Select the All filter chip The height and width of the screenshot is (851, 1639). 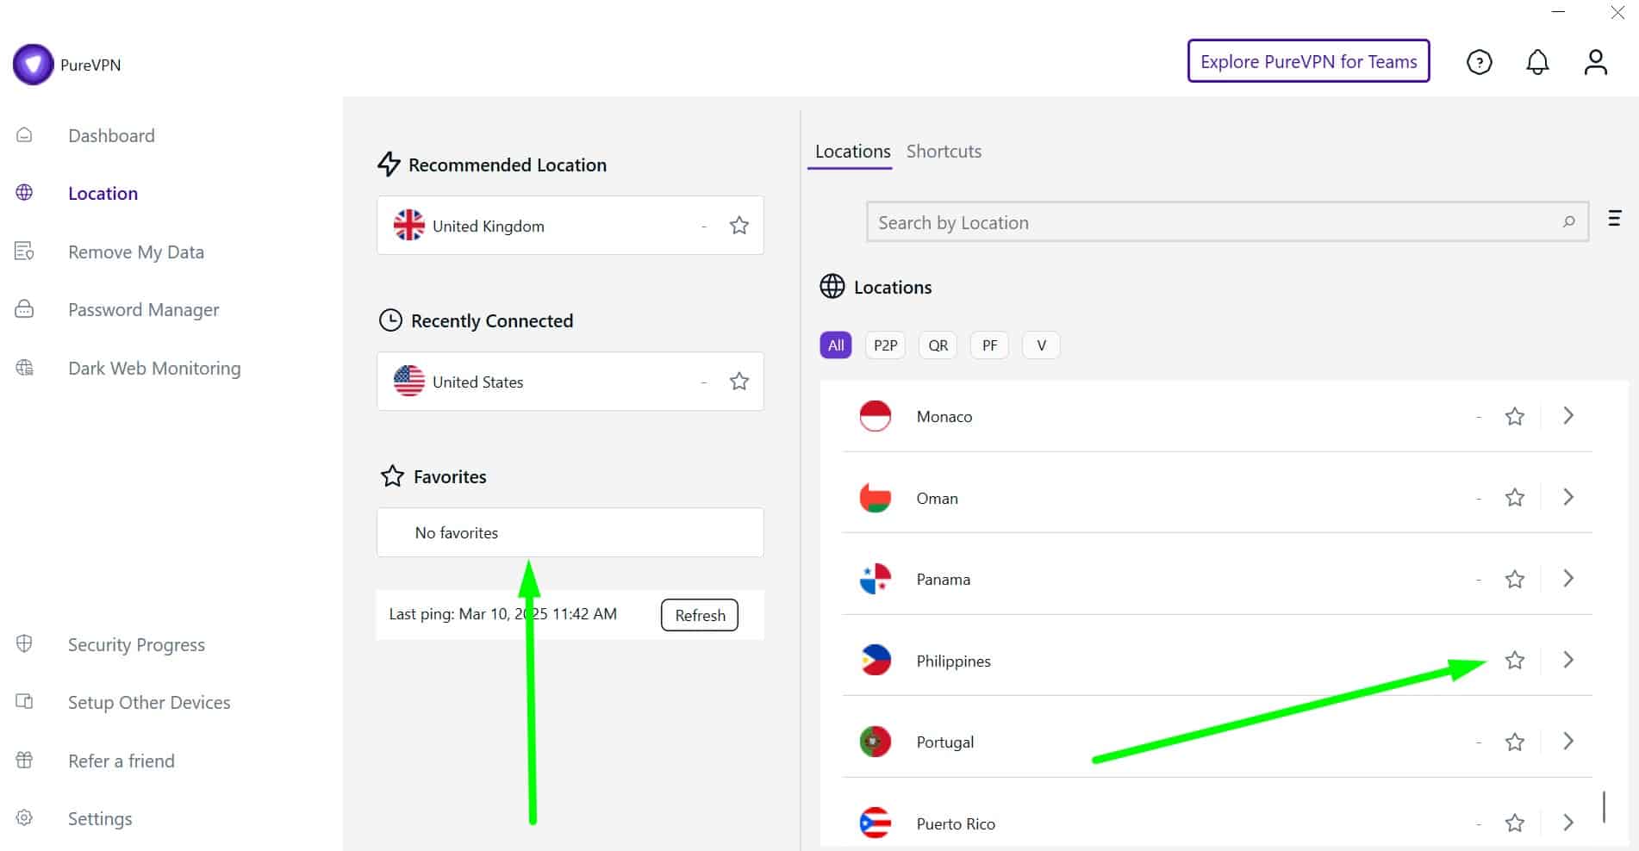pyautogui.click(x=835, y=345)
